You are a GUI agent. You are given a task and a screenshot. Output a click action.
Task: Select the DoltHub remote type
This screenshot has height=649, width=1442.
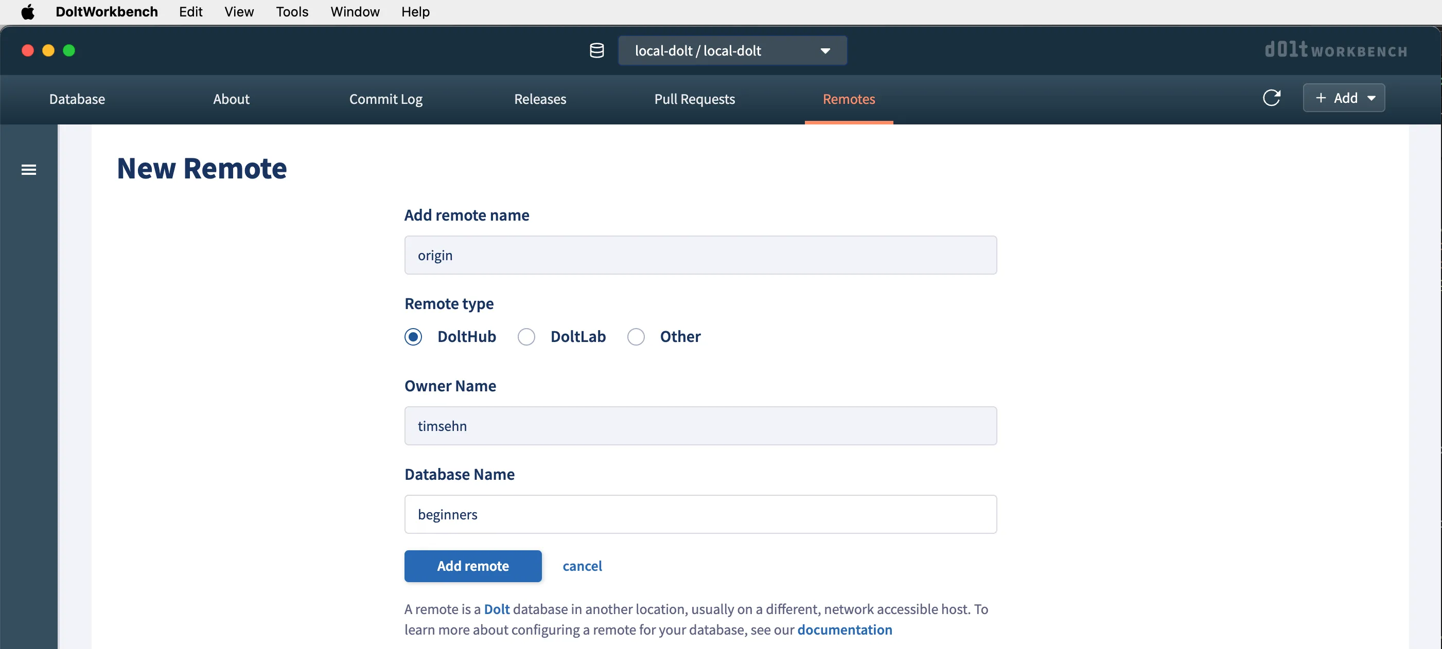(413, 337)
